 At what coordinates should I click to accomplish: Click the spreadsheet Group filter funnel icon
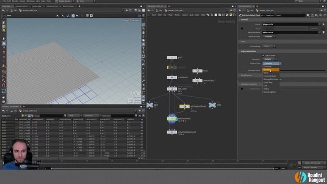pos(65,116)
